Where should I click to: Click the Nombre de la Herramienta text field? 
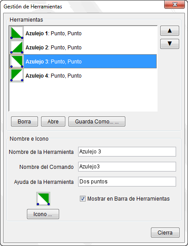pyautogui.click(x=127, y=152)
